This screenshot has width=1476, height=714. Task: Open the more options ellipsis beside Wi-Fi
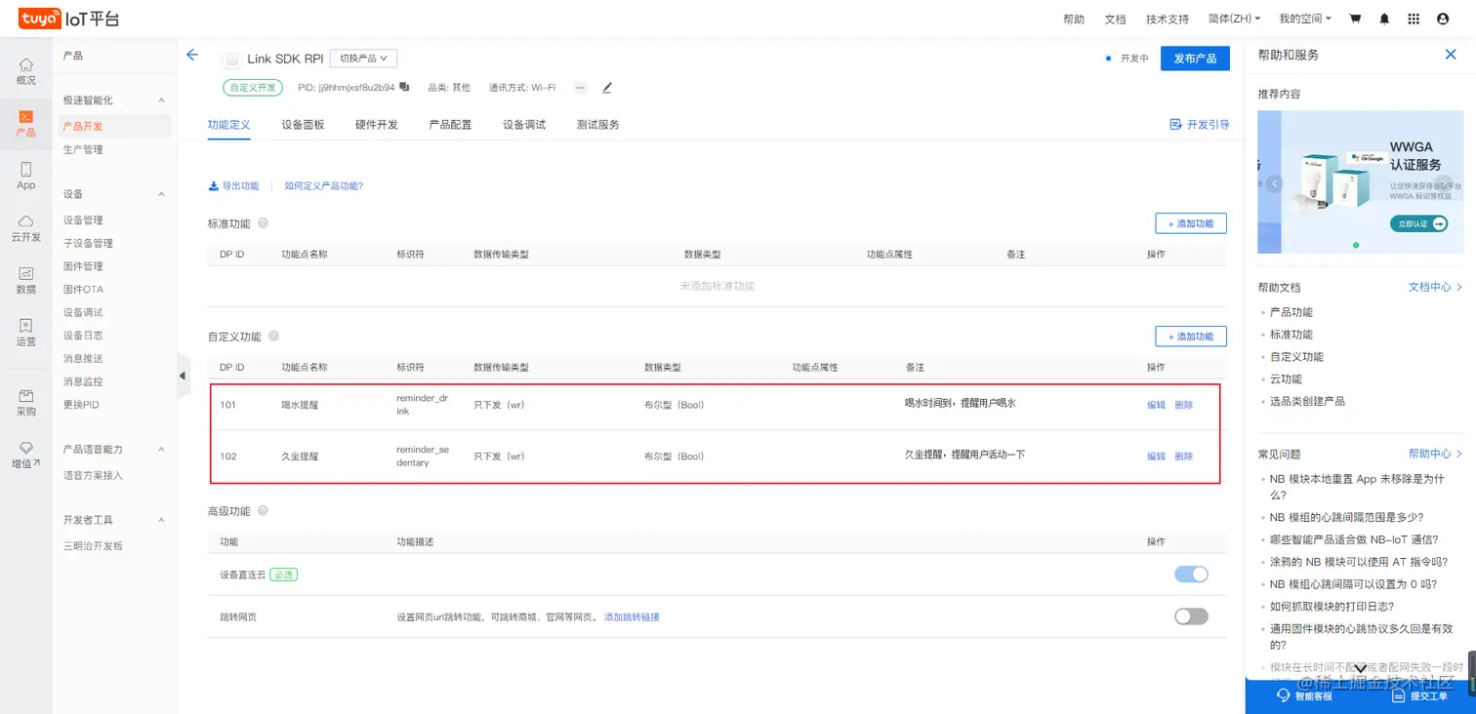coord(580,88)
